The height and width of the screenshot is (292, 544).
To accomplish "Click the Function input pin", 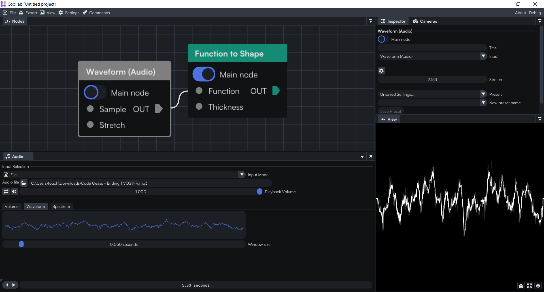I will [x=199, y=91].
